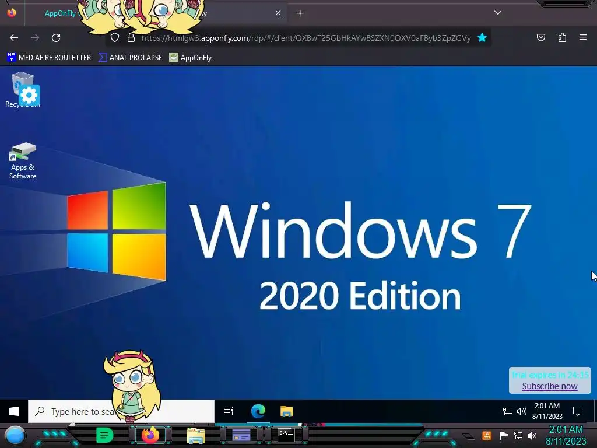Open the host clock showing 8/11/2023
The height and width of the screenshot is (448, 597).
pyautogui.click(x=566, y=435)
